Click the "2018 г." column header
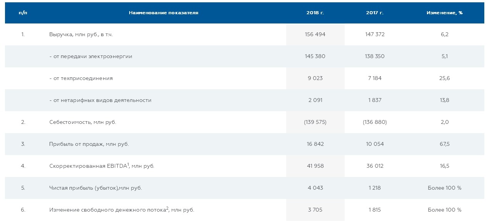The height and width of the screenshot is (222, 487). click(315, 13)
